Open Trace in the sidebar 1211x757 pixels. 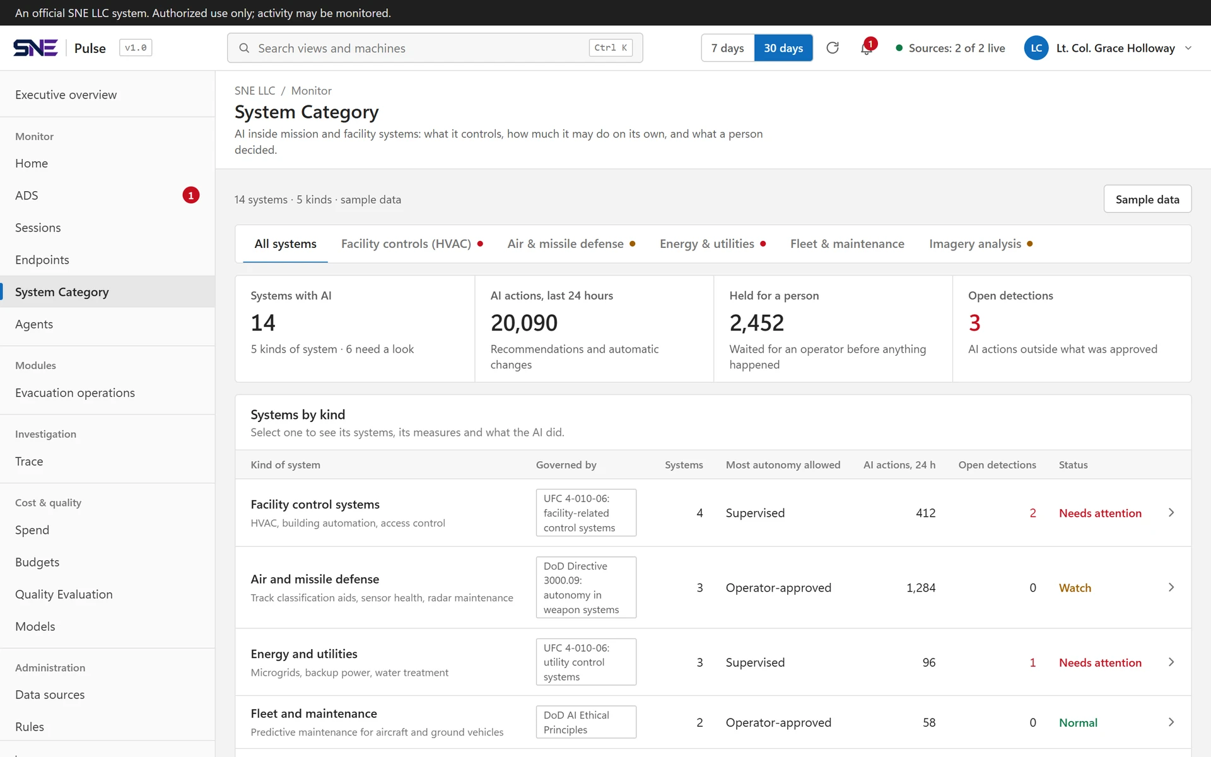(107, 462)
